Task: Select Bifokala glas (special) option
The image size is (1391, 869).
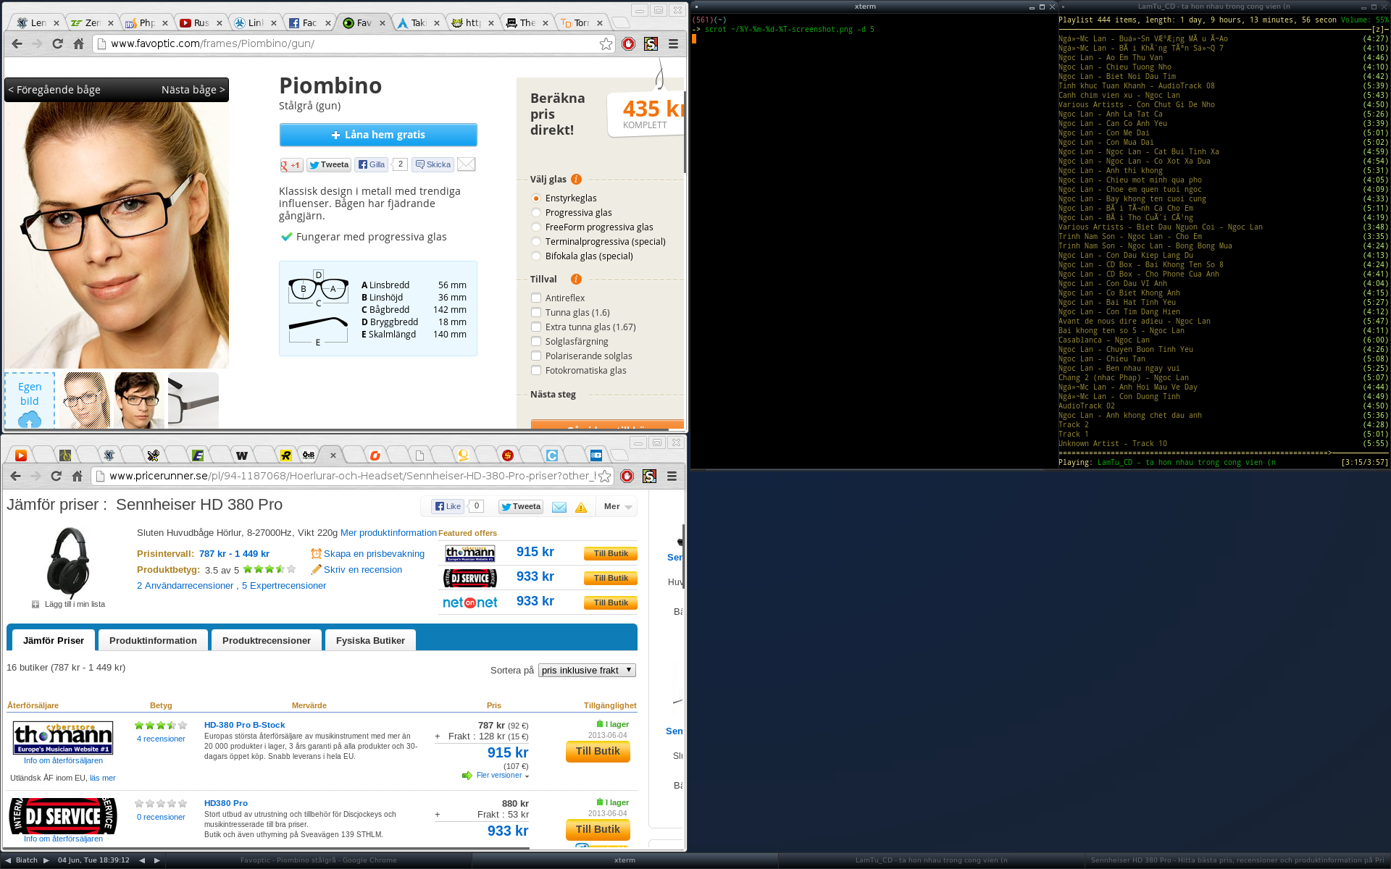Action: [535, 256]
